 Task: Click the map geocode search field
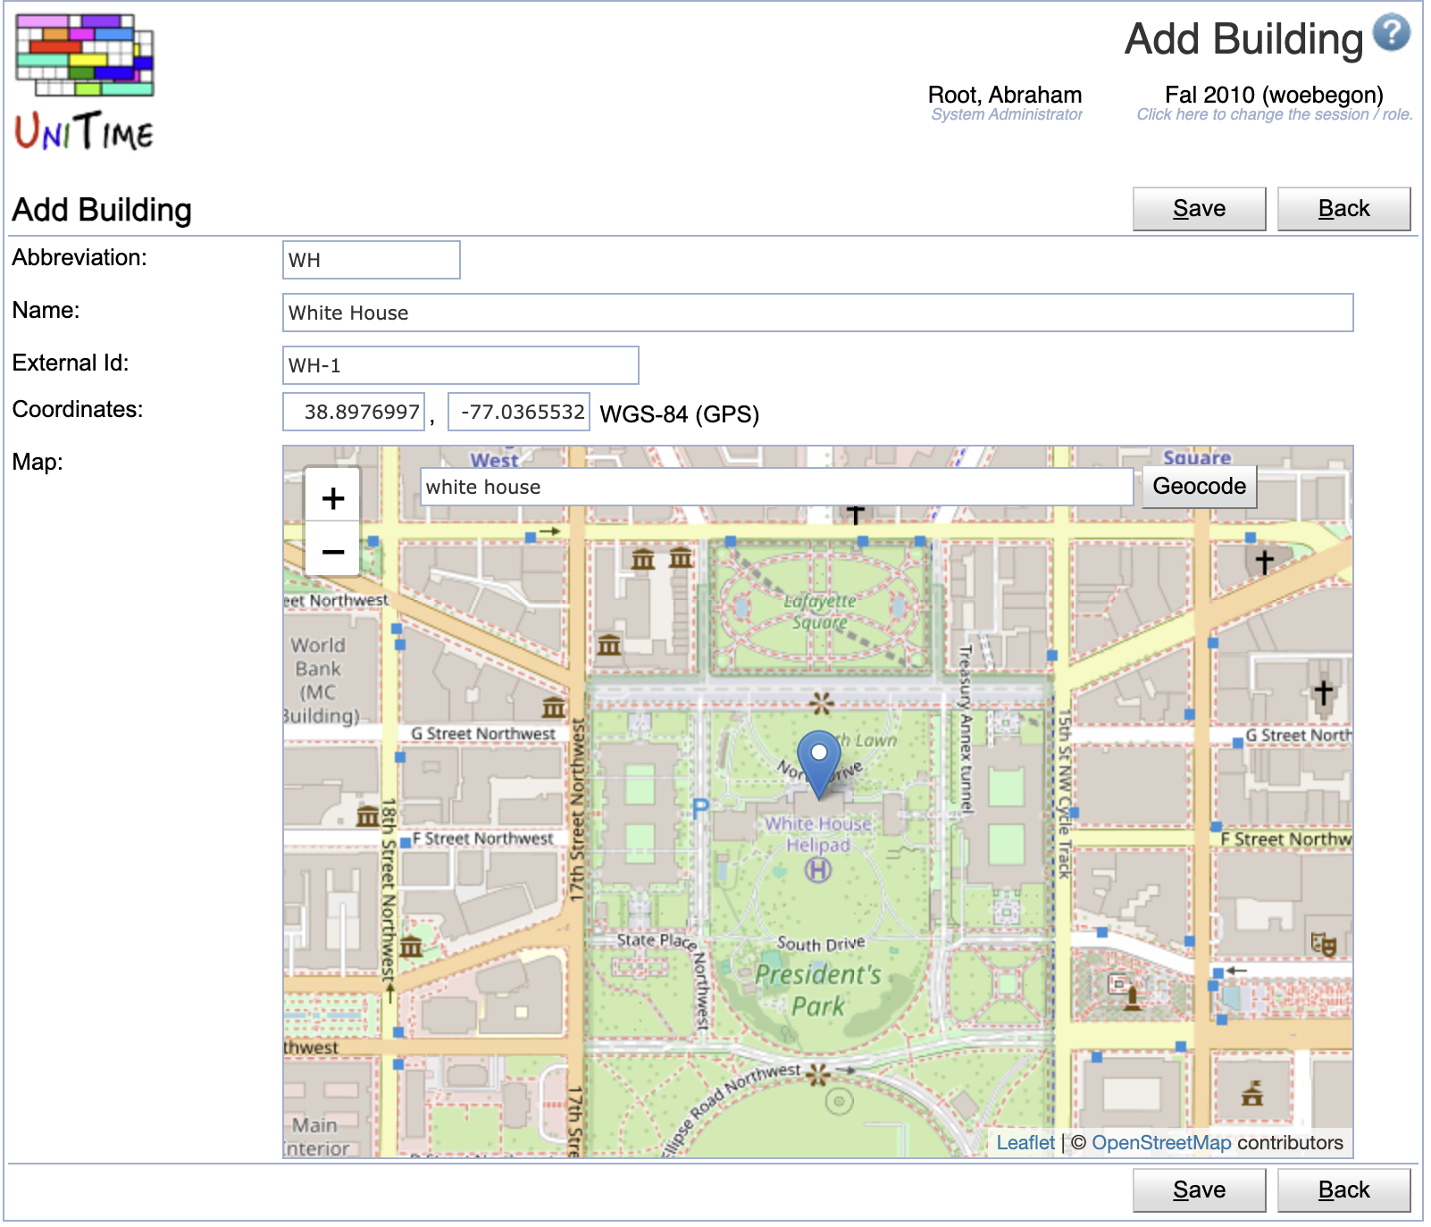click(x=777, y=487)
